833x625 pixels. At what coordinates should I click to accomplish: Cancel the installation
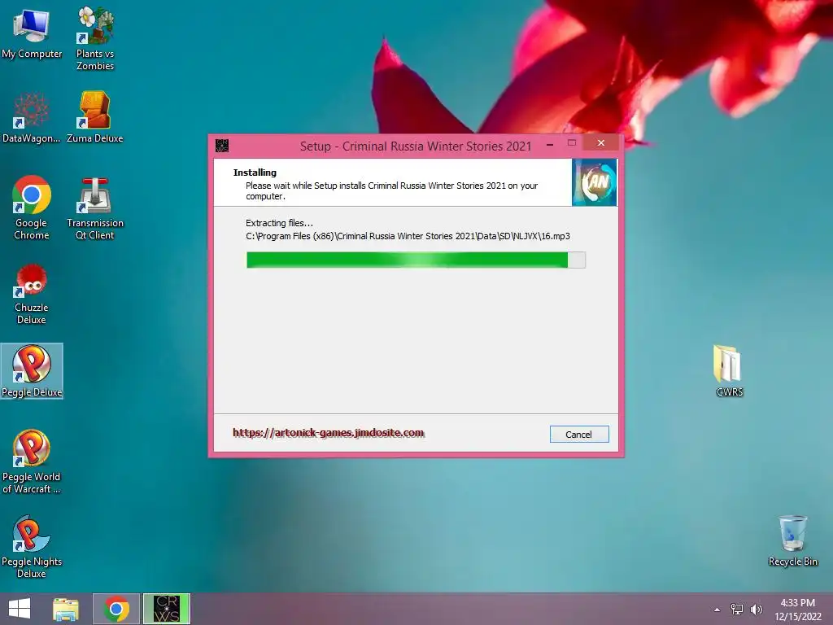click(x=579, y=435)
